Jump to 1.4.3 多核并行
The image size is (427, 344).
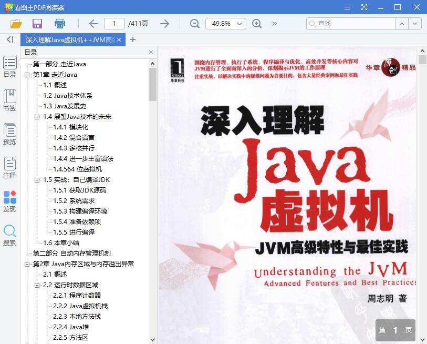click(74, 148)
